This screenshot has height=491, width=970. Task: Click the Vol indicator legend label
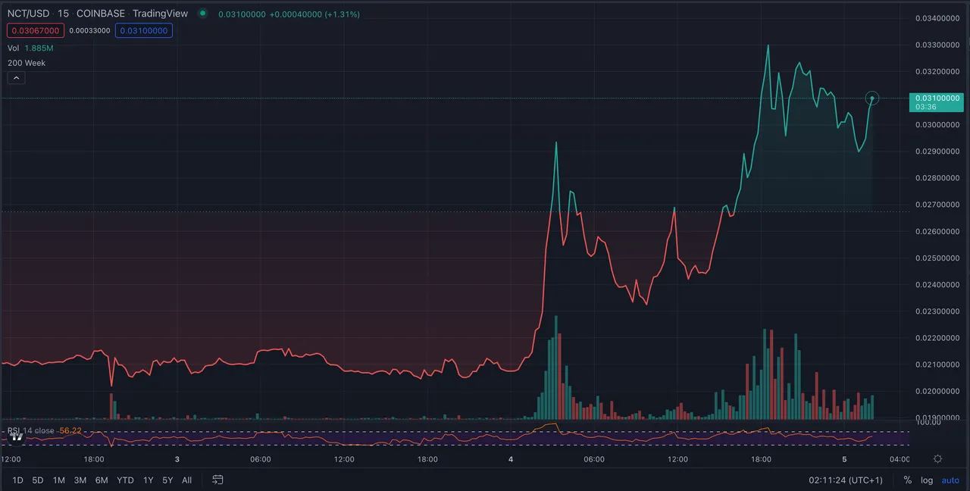coord(14,48)
